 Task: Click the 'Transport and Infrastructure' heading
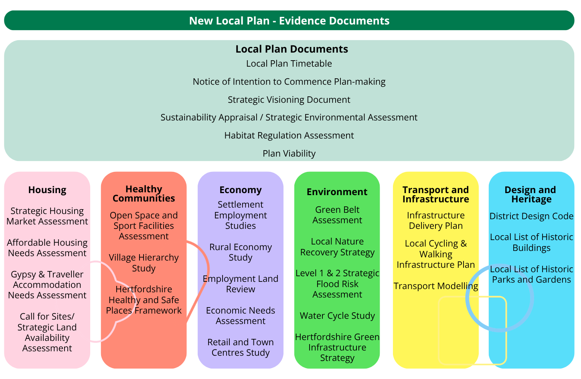(436, 194)
